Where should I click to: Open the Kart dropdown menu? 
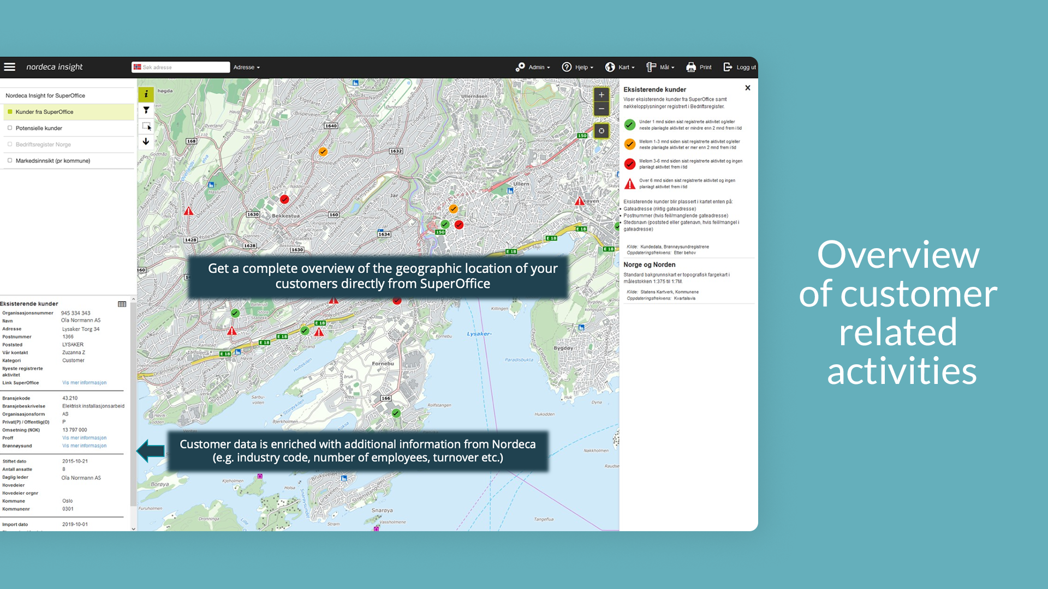(x=620, y=67)
